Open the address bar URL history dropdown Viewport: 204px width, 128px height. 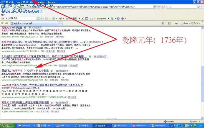tap(155, 7)
